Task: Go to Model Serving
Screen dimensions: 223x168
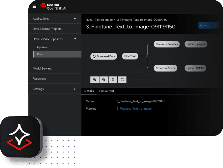Action: coord(55,69)
